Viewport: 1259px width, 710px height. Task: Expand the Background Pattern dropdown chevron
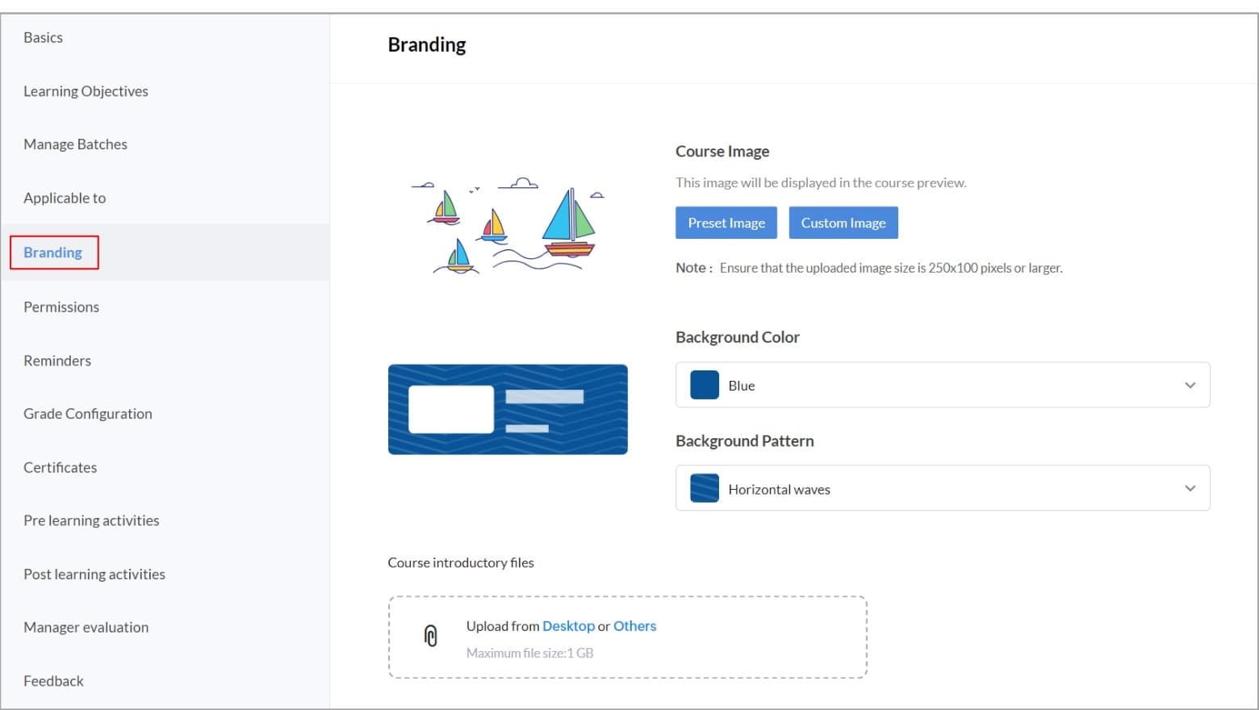coord(1190,488)
